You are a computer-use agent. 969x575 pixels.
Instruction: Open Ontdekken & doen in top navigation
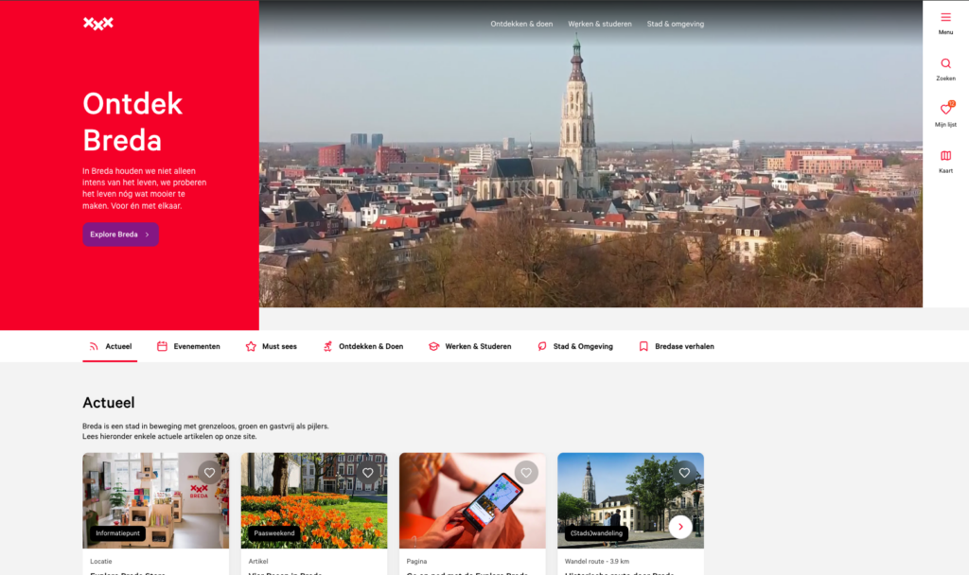click(521, 24)
